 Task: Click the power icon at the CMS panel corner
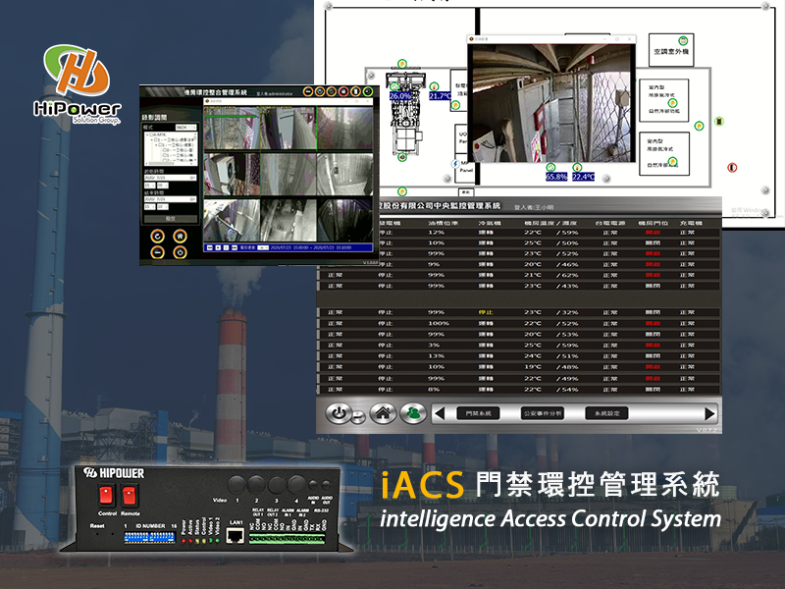(x=368, y=89)
